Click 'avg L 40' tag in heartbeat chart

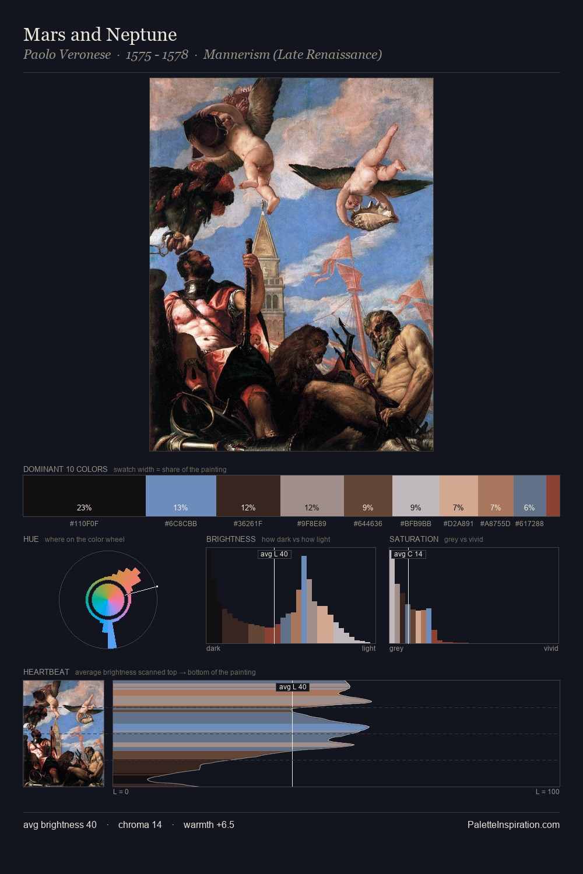[293, 687]
